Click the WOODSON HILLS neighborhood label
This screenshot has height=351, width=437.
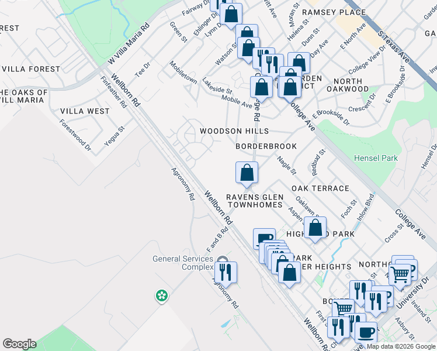pyautogui.click(x=234, y=131)
